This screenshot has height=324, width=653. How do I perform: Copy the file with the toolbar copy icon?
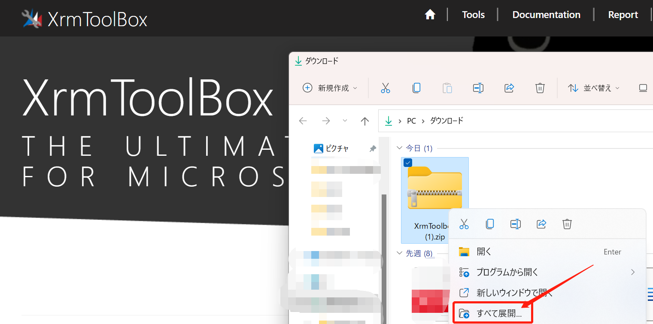click(416, 88)
